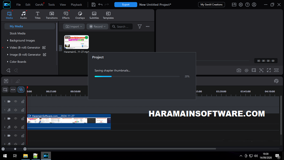This screenshot has width=284, height=160.
Task: Click the timeline zoom slider handle
Action: pyautogui.click(x=15, y=149)
